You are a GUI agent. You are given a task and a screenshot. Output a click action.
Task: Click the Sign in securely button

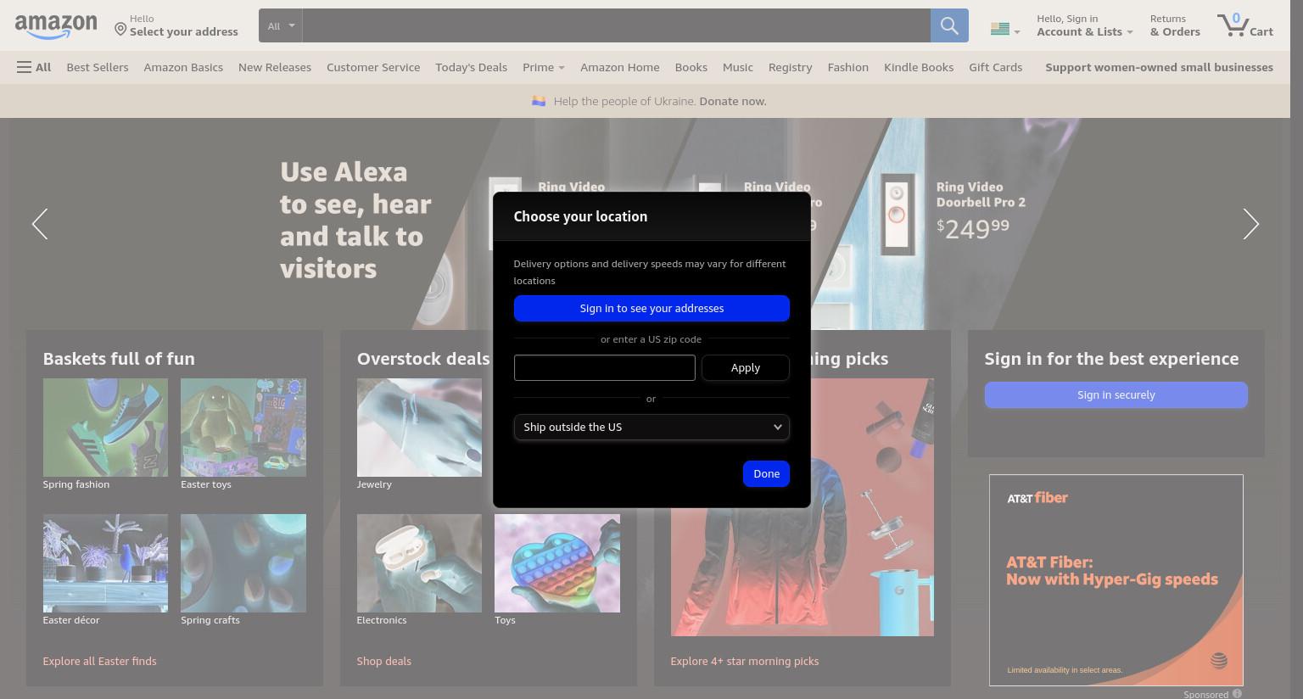(1116, 394)
